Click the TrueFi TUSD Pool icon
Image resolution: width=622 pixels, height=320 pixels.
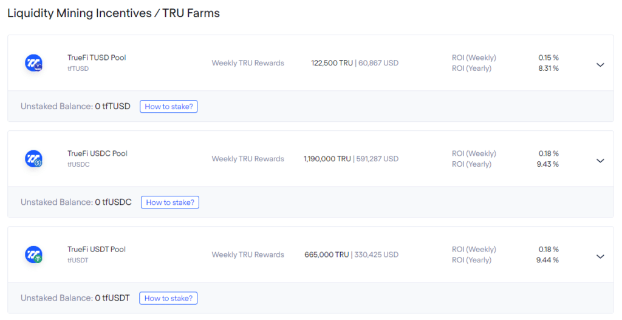[x=33, y=63]
